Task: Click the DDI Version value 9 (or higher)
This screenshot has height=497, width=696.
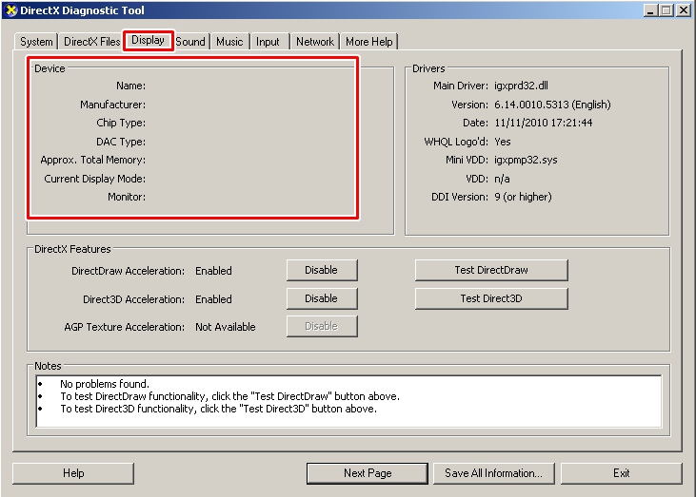Action: (523, 197)
